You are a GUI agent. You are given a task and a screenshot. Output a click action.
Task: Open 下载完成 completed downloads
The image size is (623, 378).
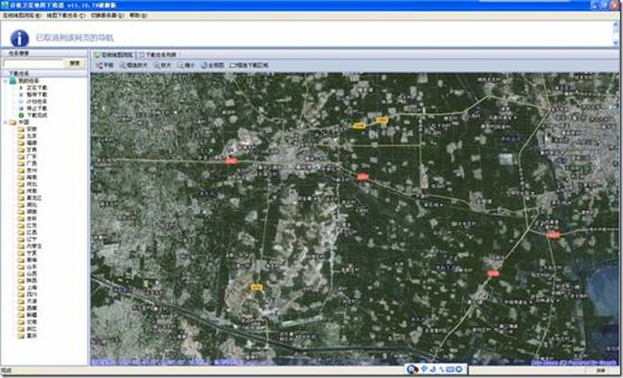point(34,115)
